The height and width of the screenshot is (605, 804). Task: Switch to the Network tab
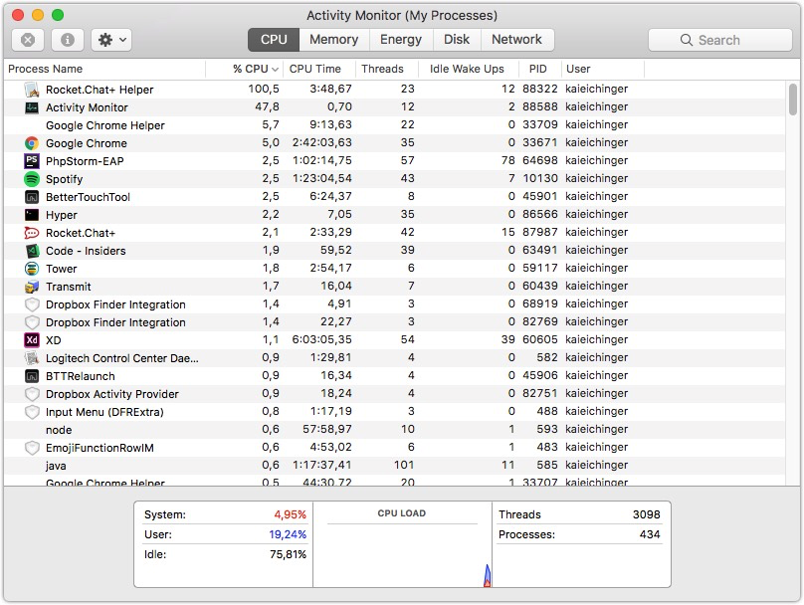(516, 40)
